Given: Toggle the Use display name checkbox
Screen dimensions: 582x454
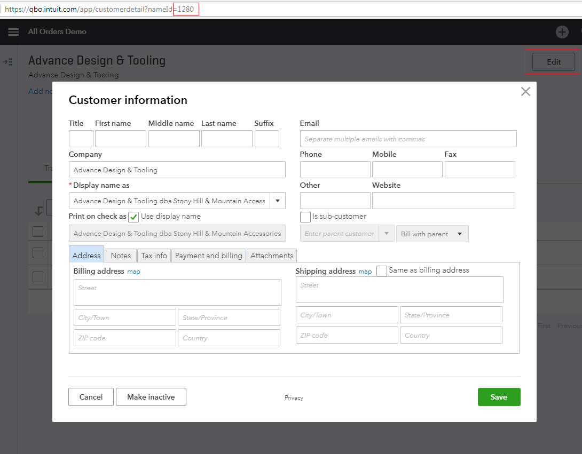Looking at the screenshot, I should click(133, 217).
